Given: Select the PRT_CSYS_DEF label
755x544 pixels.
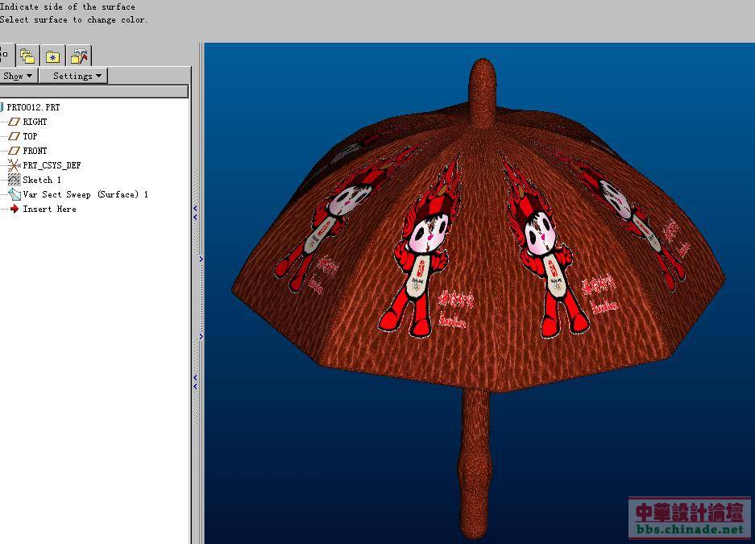Looking at the screenshot, I should coord(52,165).
